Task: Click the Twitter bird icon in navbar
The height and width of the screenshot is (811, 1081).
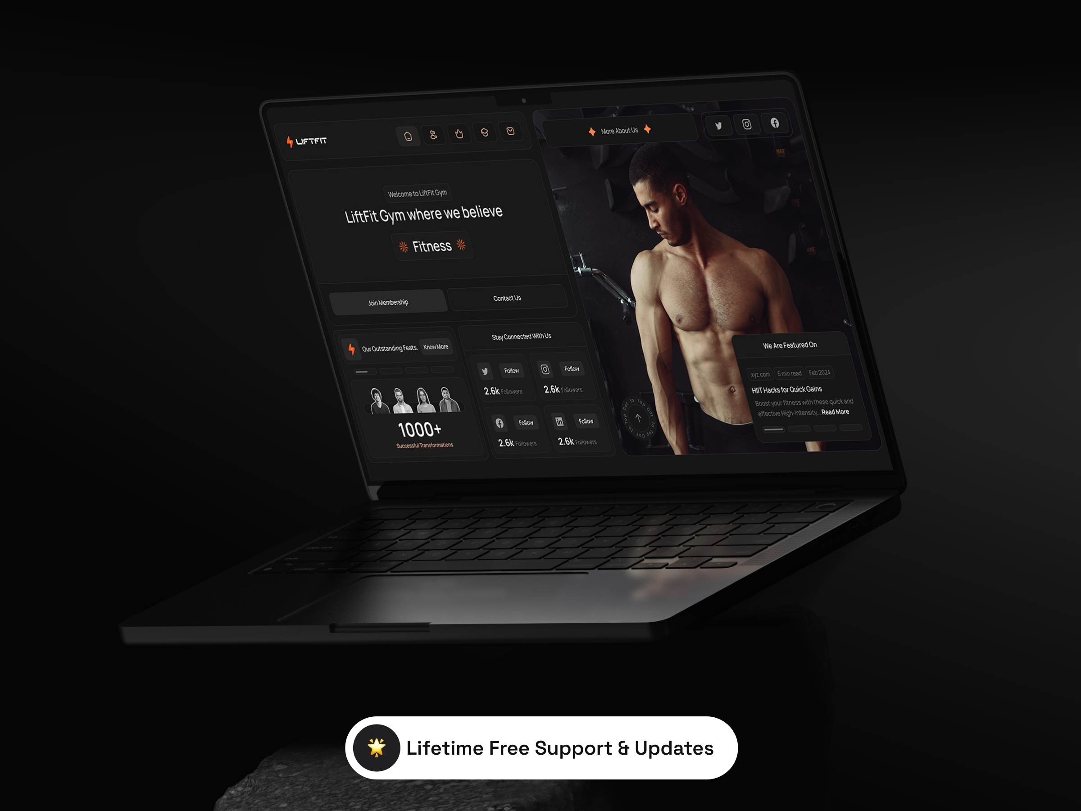Action: [718, 126]
